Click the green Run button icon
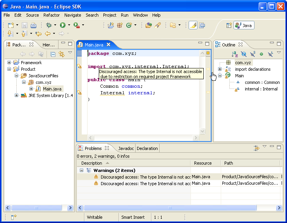 [62, 25]
